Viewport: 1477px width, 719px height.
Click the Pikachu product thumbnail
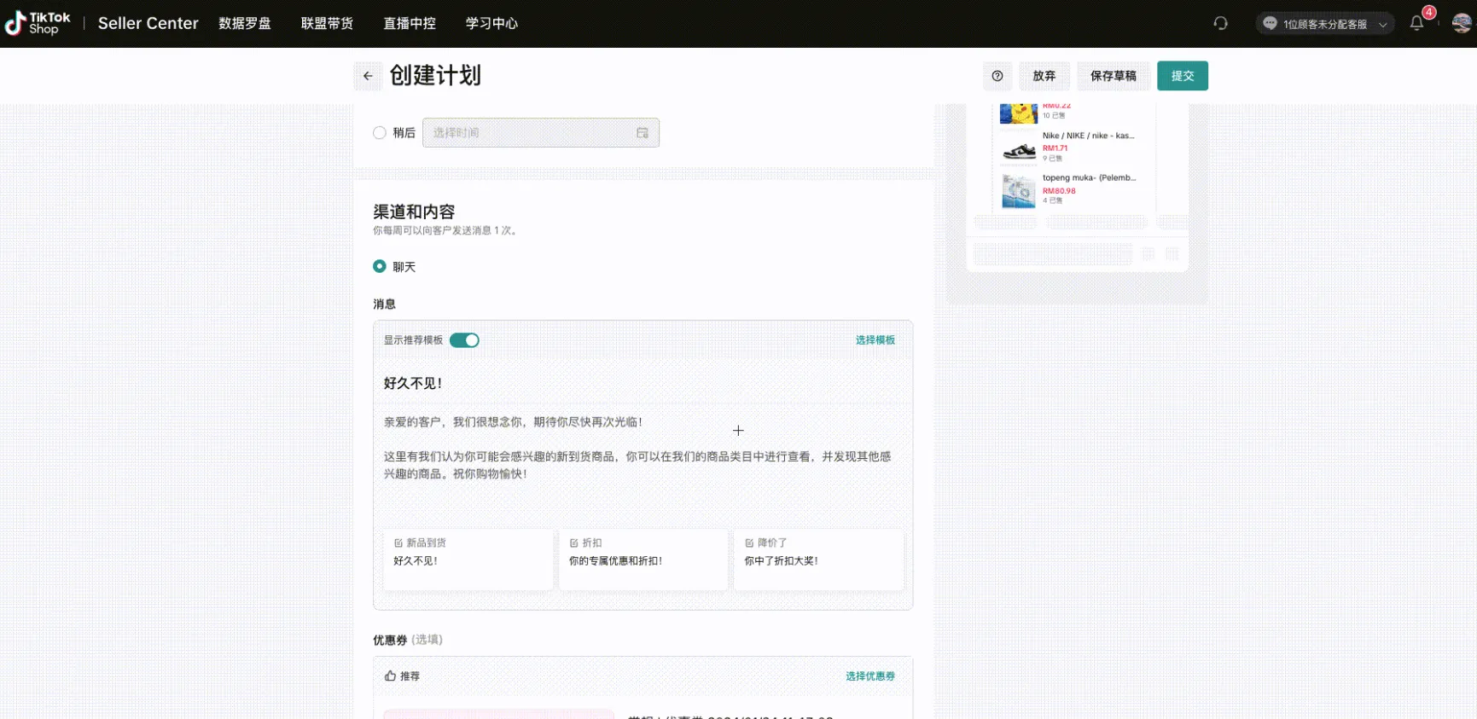1019,113
